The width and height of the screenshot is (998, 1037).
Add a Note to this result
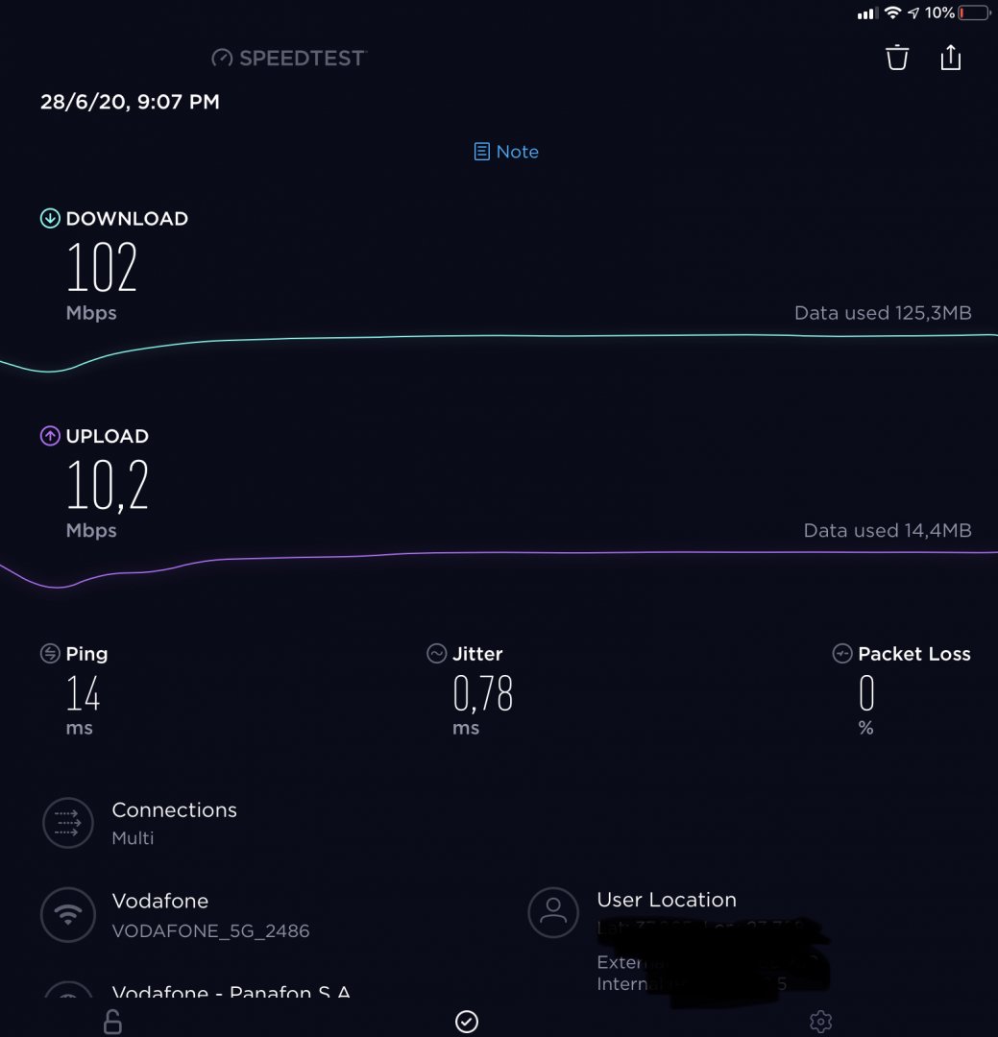506,152
